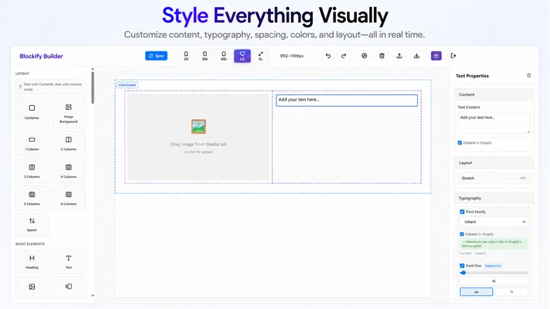Add a 4 Columns layout

tap(68, 170)
